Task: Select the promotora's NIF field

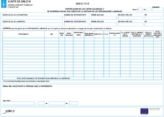Action: coord(153,18)
